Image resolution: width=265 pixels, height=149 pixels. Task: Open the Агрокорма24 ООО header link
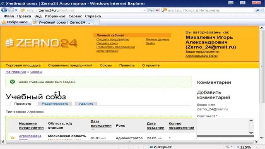(202, 56)
